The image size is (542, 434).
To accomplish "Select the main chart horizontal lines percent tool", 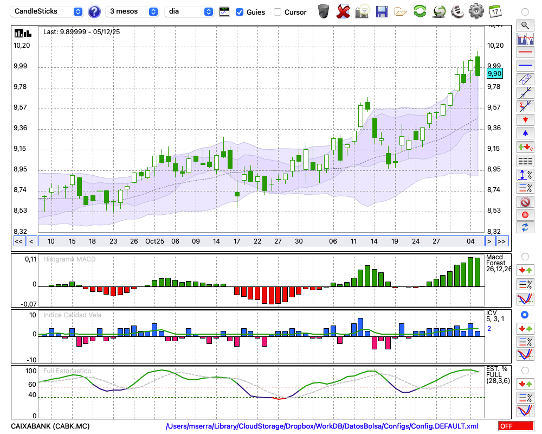I will tap(525, 188).
